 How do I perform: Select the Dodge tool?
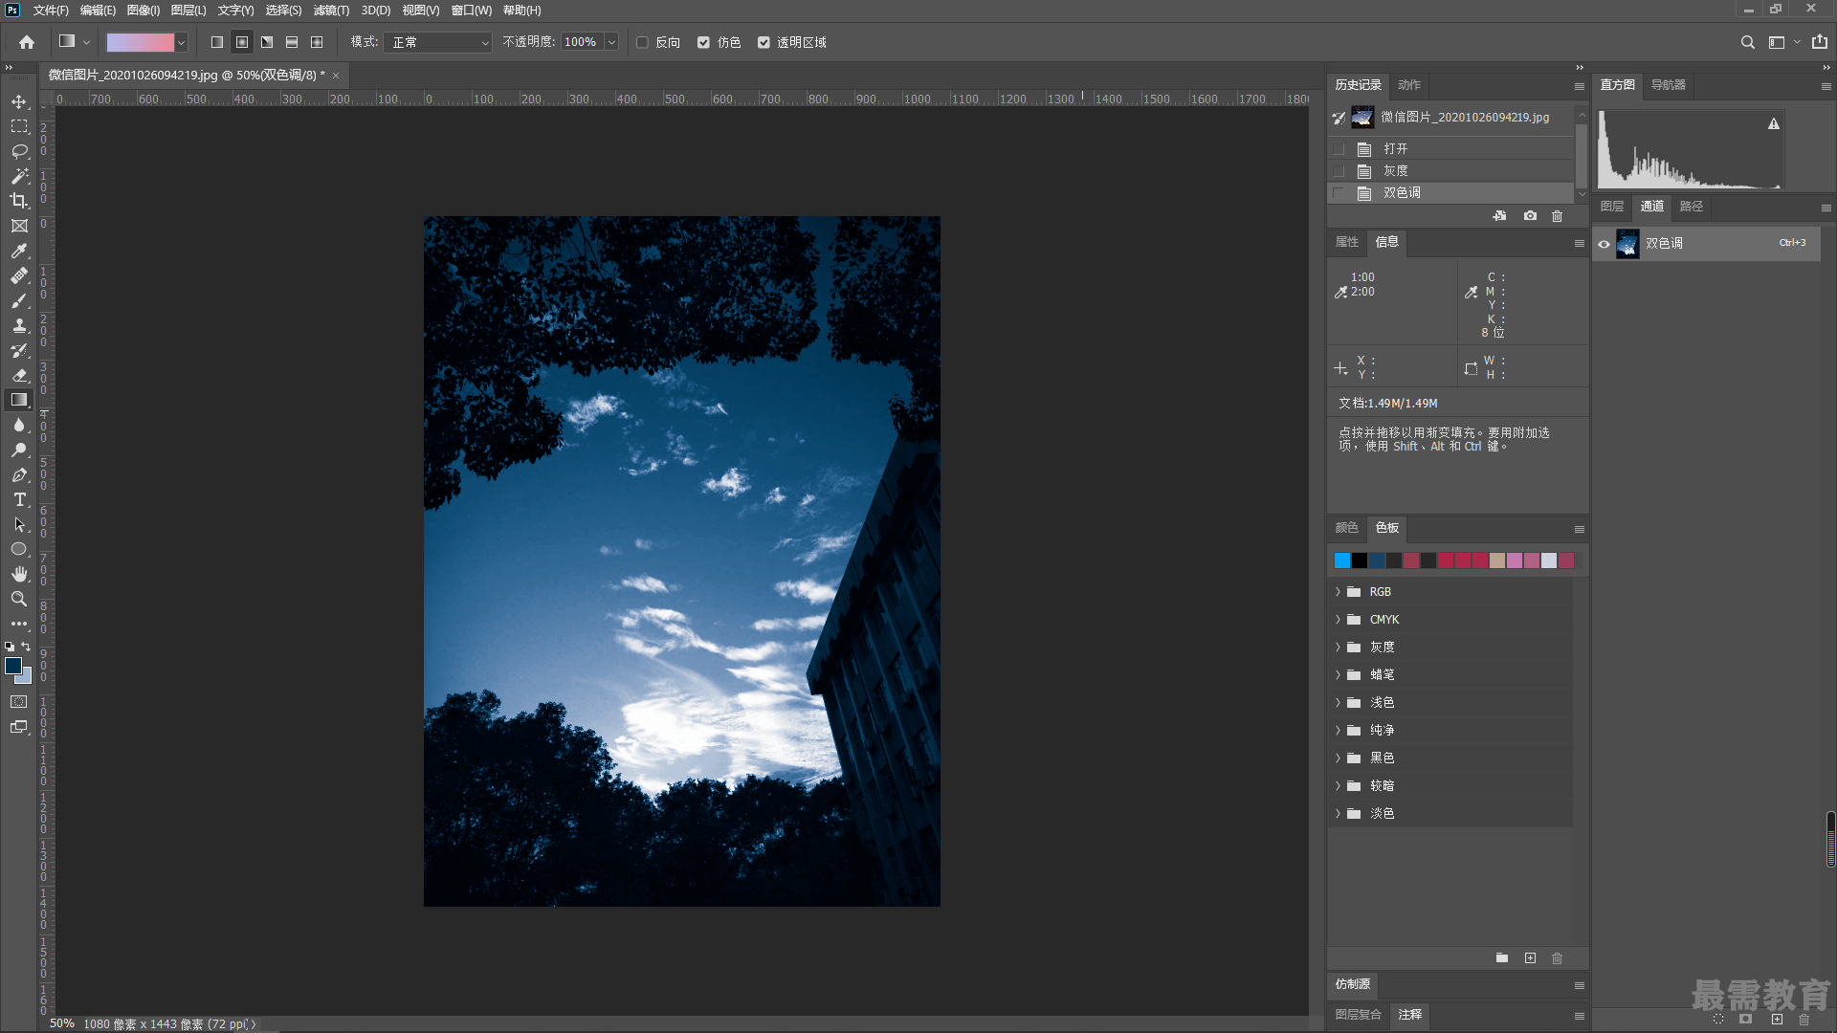click(19, 450)
